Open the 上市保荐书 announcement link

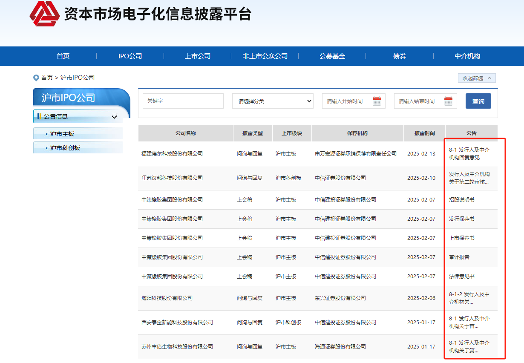[462, 238]
